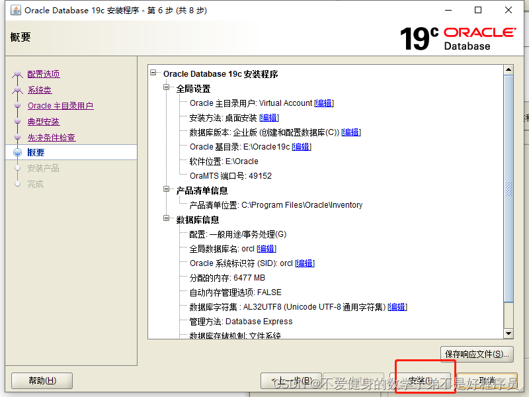Edit the Oracle 基目录 E:\Oracle19c path
Image resolution: width=529 pixels, height=397 pixels.
point(302,147)
